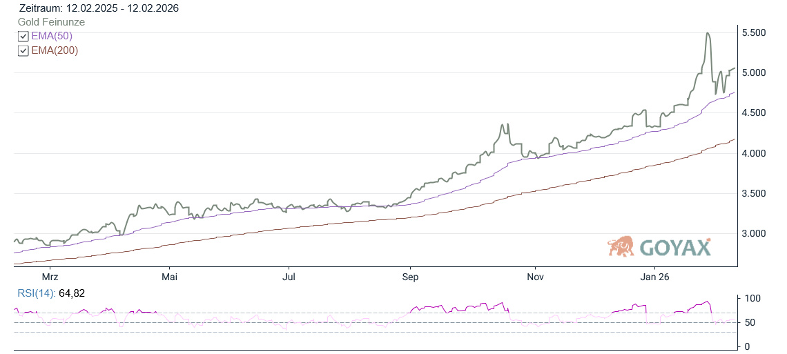Click the Sep label on time axis
787x354 pixels.
410,277
